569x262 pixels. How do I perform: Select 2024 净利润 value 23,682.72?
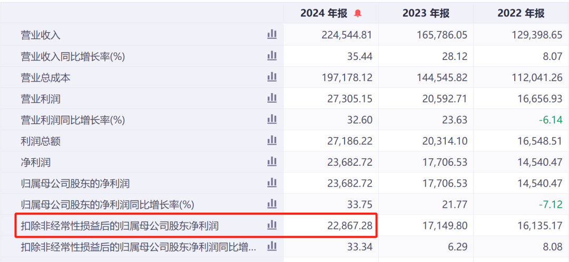[x=349, y=163]
